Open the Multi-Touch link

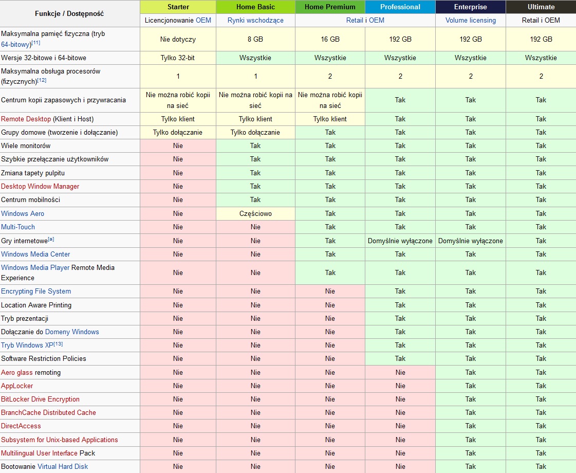[x=17, y=227]
